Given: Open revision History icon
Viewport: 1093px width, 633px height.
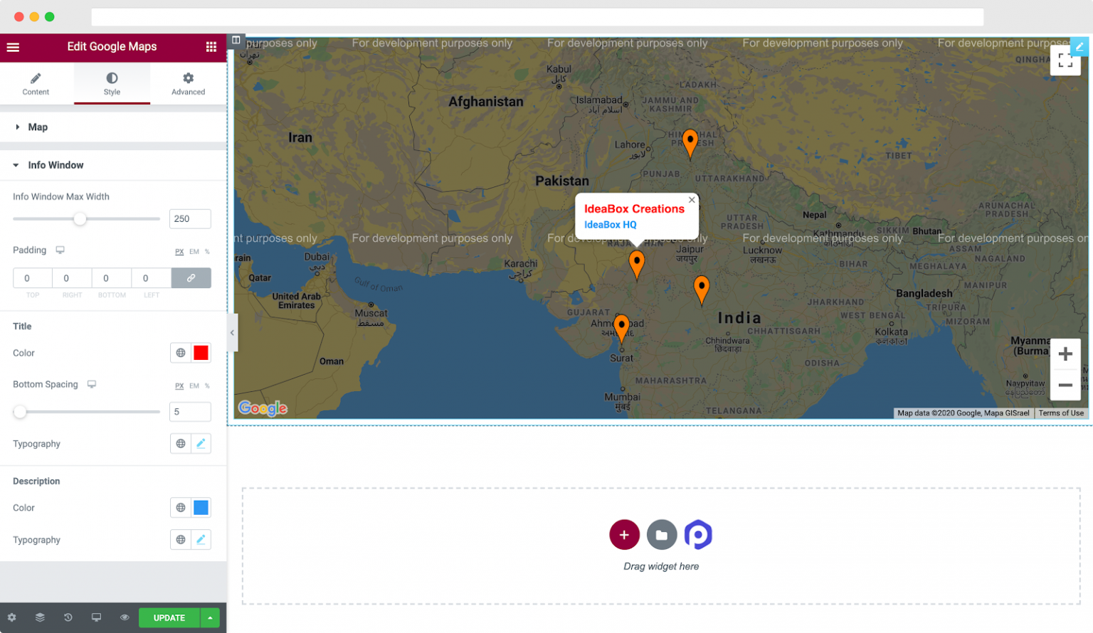Looking at the screenshot, I should (x=68, y=617).
